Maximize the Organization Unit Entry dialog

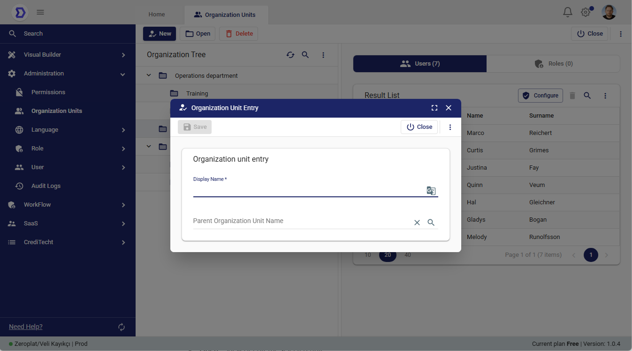coord(434,108)
